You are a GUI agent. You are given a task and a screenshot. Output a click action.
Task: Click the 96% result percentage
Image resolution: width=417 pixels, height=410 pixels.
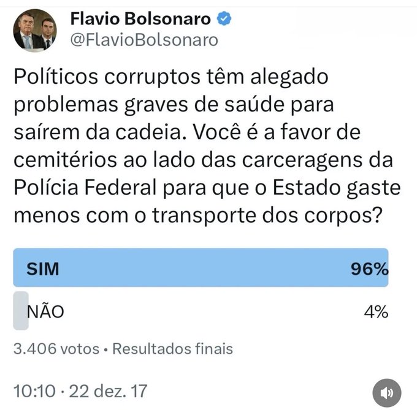pyautogui.click(x=369, y=269)
